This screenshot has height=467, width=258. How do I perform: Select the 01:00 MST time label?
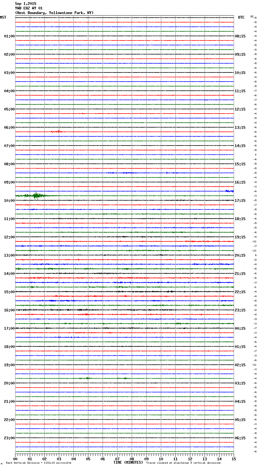coord(9,36)
